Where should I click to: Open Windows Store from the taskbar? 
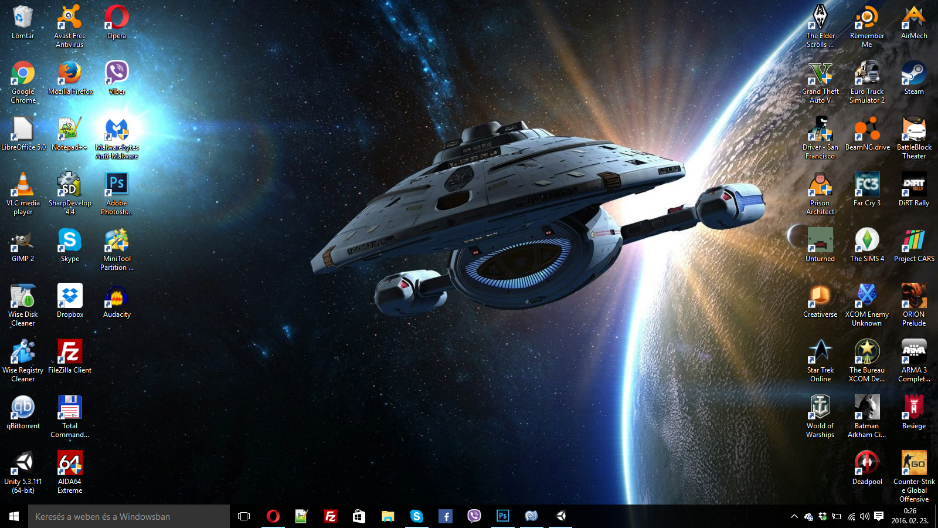tap(359, 516)
